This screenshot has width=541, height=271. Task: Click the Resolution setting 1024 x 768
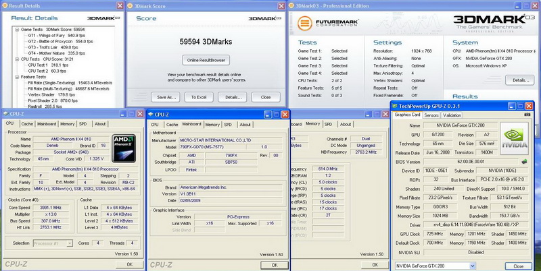tap(421, 51)
